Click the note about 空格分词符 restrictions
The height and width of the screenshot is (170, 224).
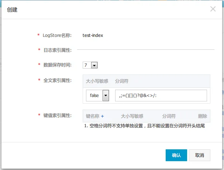point(144,126)
